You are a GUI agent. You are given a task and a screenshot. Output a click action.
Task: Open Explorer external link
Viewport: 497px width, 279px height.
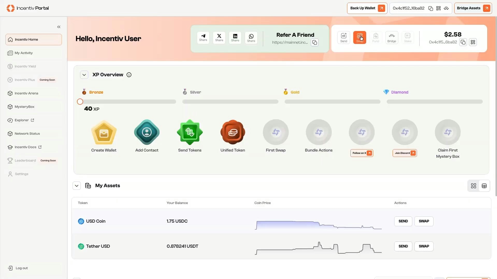tap(34, 120)
